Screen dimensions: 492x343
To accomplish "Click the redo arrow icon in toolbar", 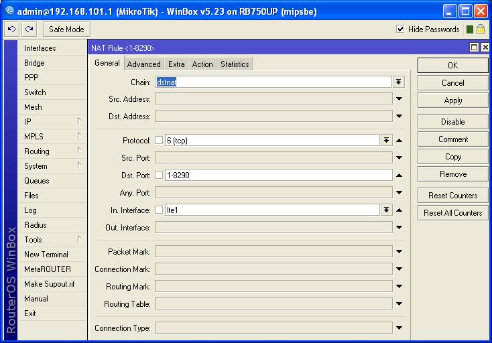I will coord(29,29).
